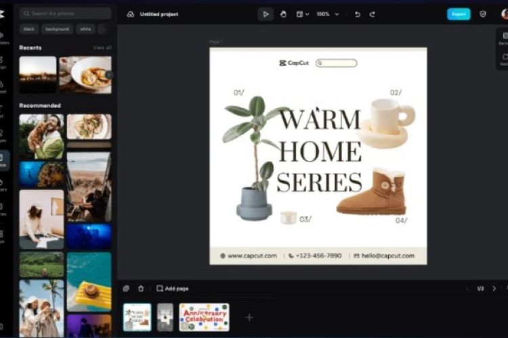Apply the white search tag
Viewport: 508px width, 338px height.
[85, 29]
